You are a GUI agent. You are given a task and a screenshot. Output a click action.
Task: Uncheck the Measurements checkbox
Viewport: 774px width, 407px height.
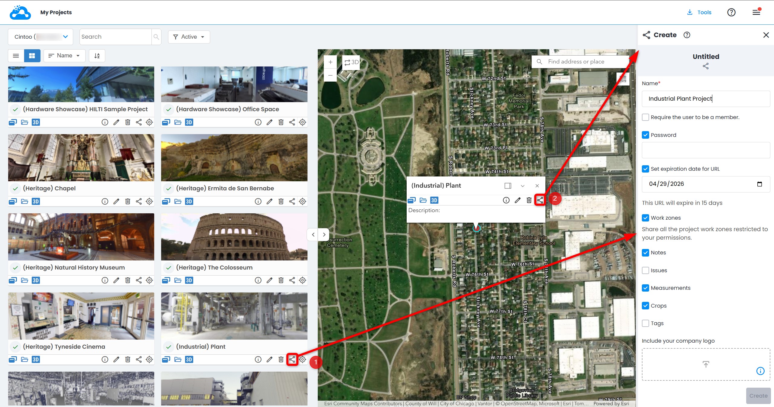pos(646,288)
